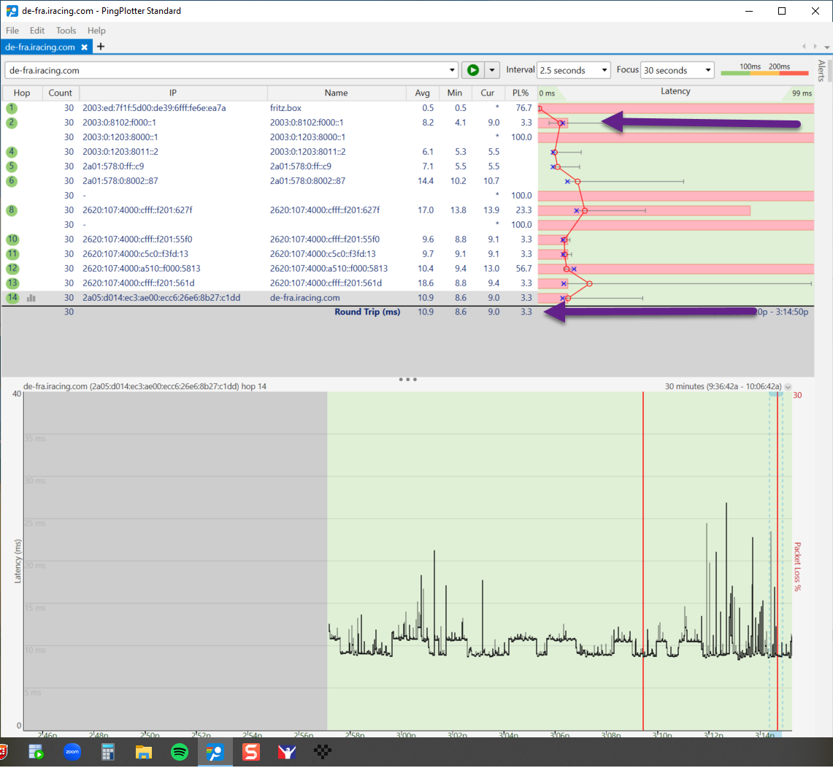Click the Hop column header

[x=22, y=93]
